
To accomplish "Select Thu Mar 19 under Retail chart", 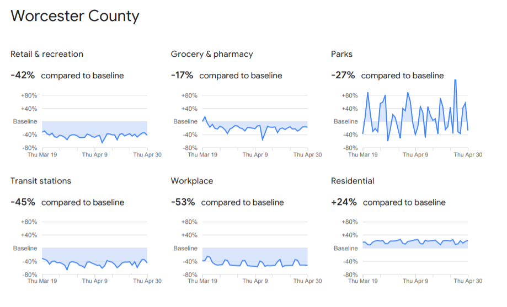I will tap(42, 155).
